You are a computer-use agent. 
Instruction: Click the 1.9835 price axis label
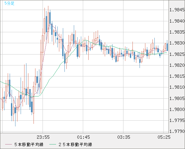click(x=177, y=32)
